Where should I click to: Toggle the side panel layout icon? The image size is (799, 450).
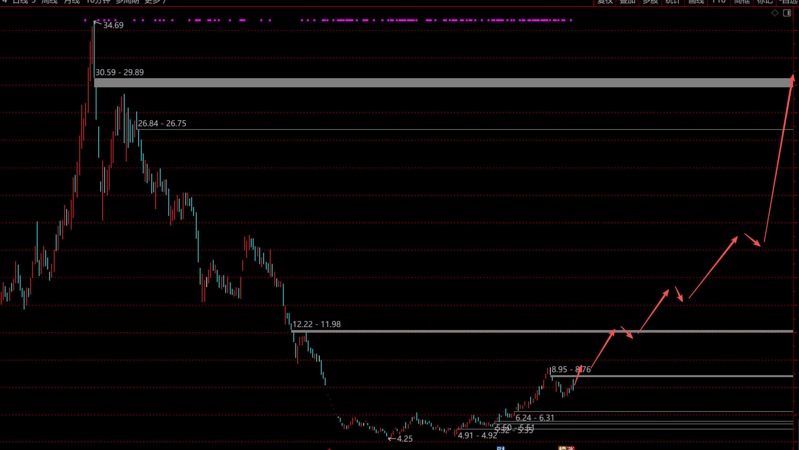coord(787,13)
